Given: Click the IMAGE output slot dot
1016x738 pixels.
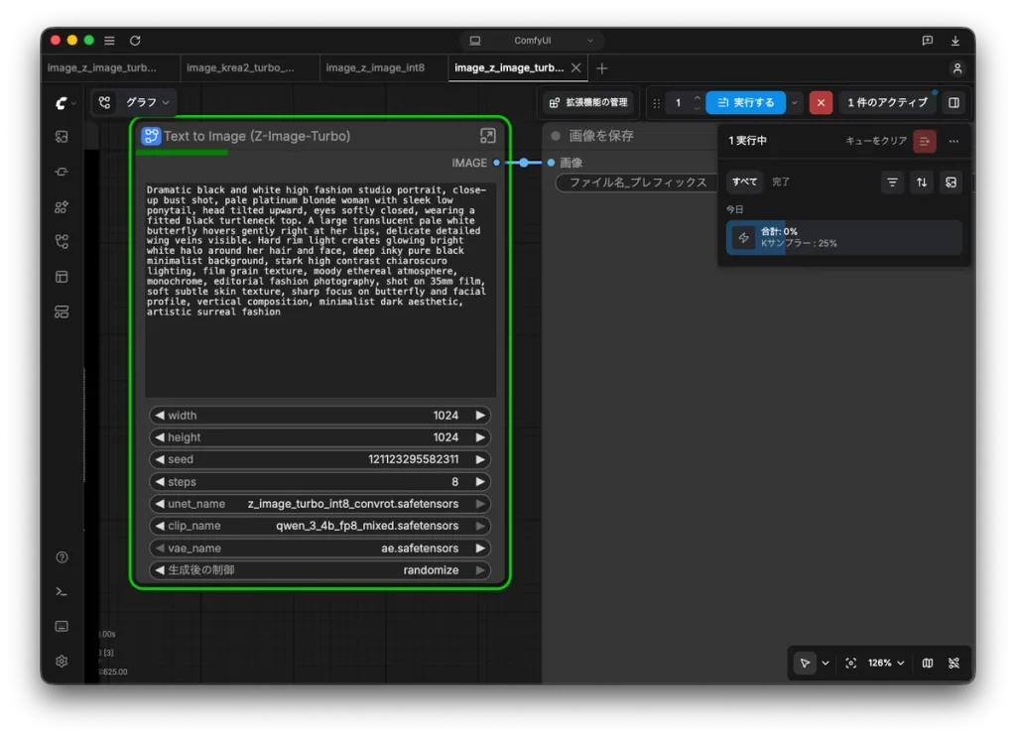Looking at the screenshot, I should pyautogui.click(x=496, y=163).
